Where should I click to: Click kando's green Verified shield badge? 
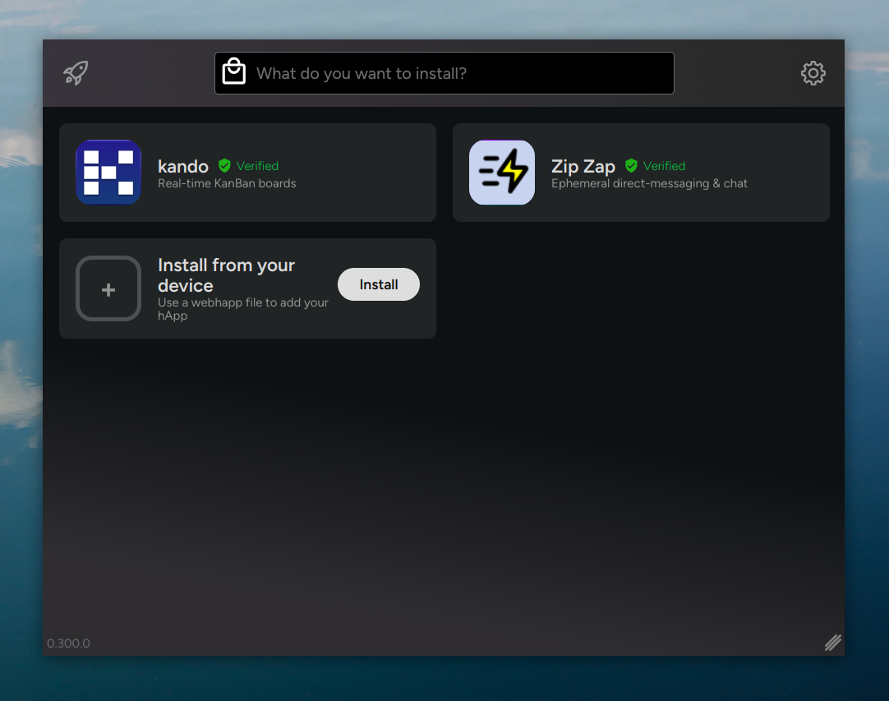click(x=224, y=166)
